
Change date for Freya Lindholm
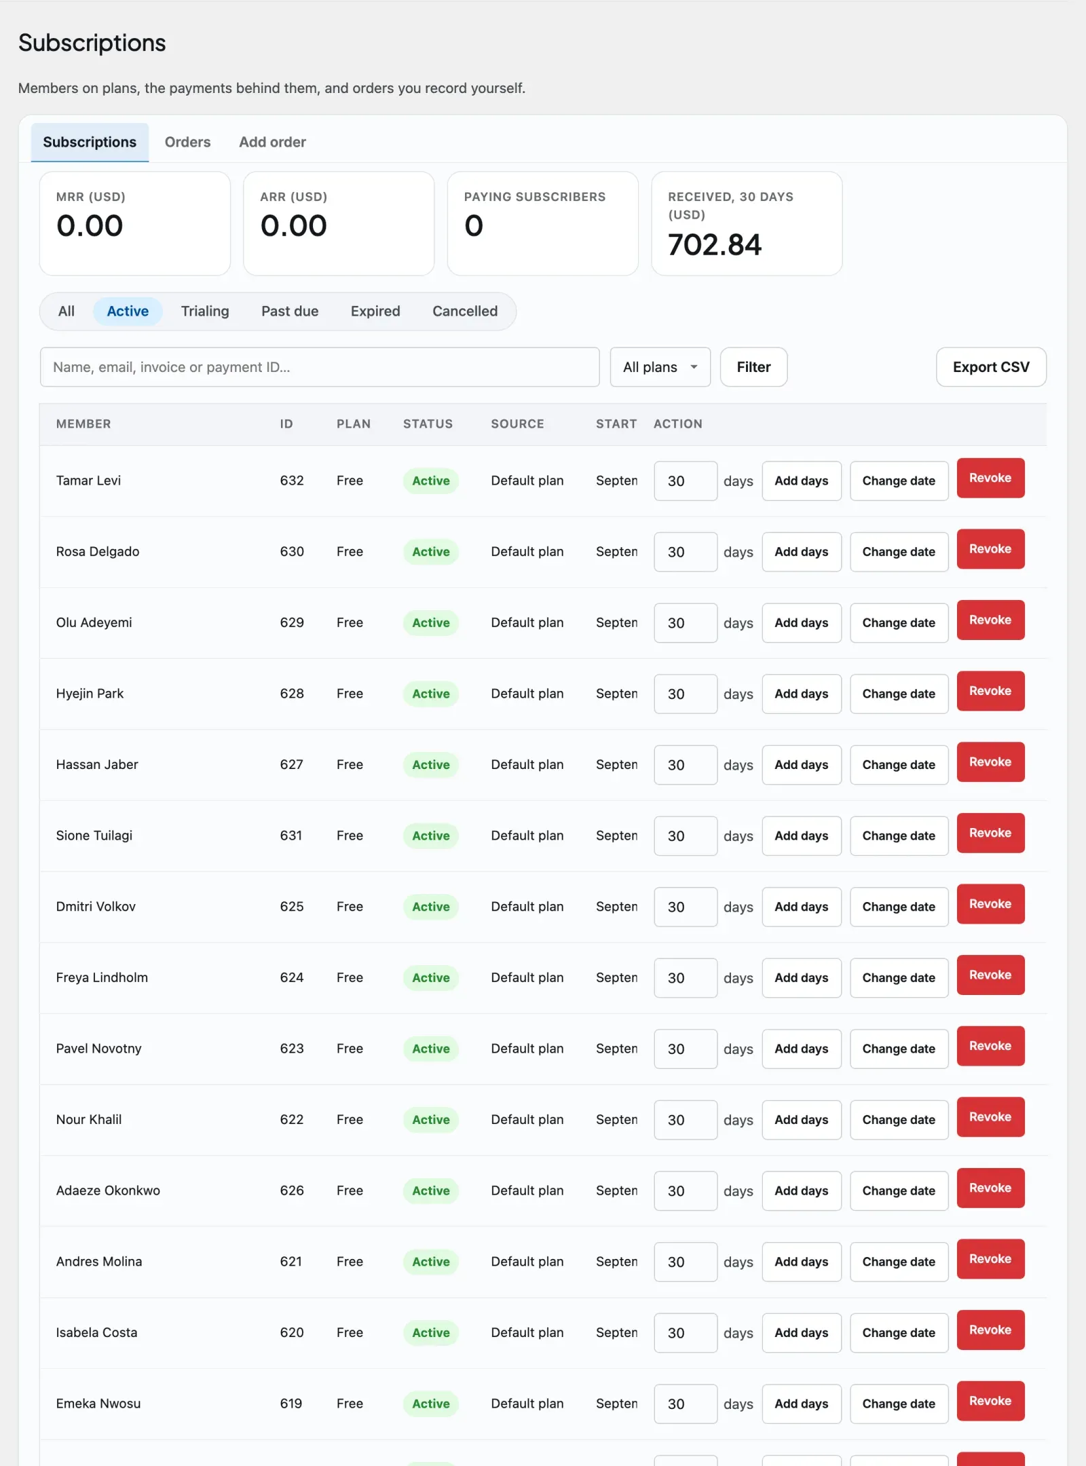(899, 978)
